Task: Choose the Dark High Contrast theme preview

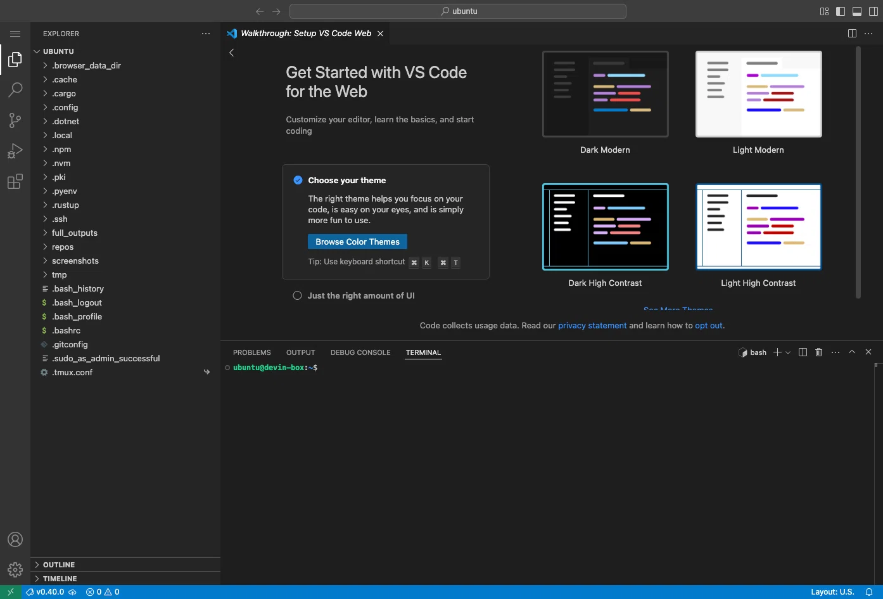Action: coord(606,227)
